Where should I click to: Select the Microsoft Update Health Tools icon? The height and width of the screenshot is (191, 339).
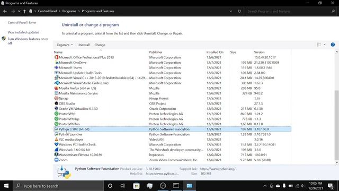[x=56, y=73]
